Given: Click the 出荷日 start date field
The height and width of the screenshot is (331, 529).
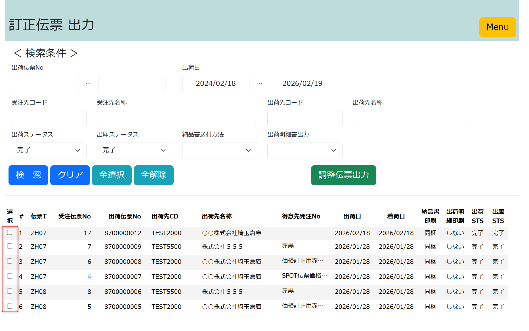Looking at the screenshot, I should (x=216, y=84).
